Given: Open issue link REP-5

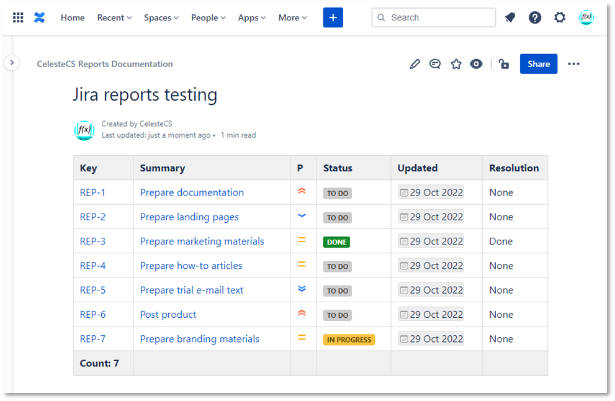Looking at the screenshot, I should click(x=92, y=290).
